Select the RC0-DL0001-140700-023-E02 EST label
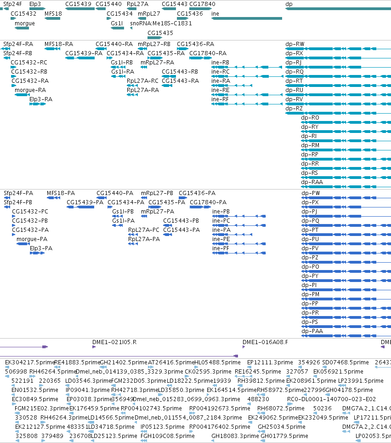 point(331,399)
